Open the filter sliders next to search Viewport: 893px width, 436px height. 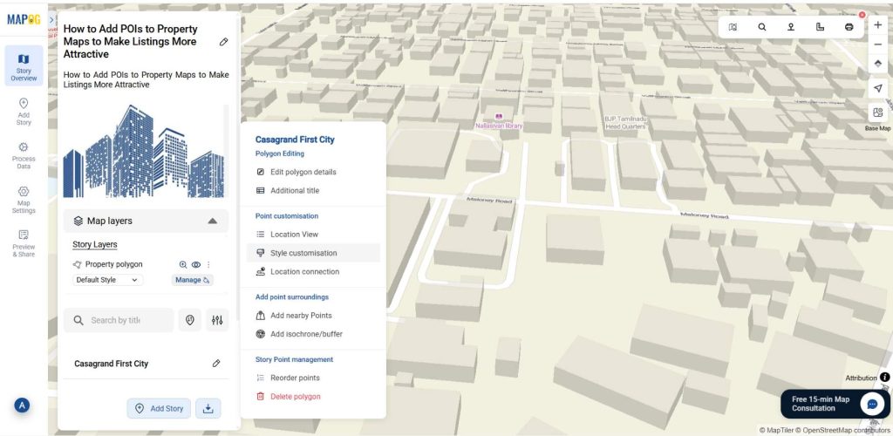[216, 320]
